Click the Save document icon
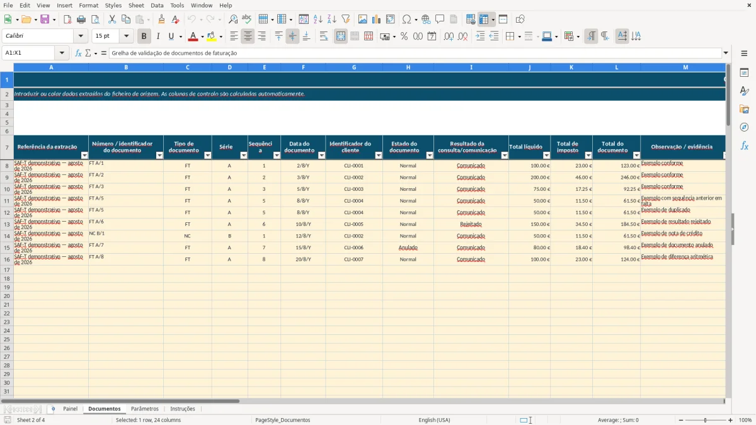756x425 pixels. pyautogui.click(x=45, y=20)
